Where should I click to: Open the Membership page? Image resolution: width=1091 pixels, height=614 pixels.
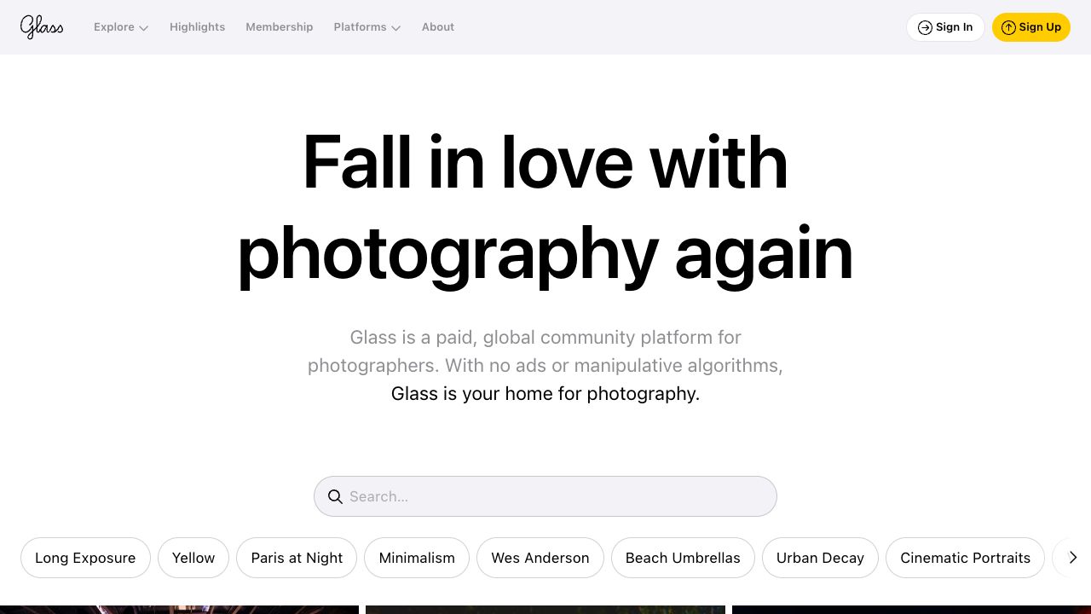(280, 27)
